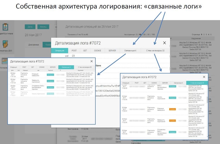Go to page 5 of results
Image resolution: width=220 pixels, height=144 pixels.
(211, 34)
